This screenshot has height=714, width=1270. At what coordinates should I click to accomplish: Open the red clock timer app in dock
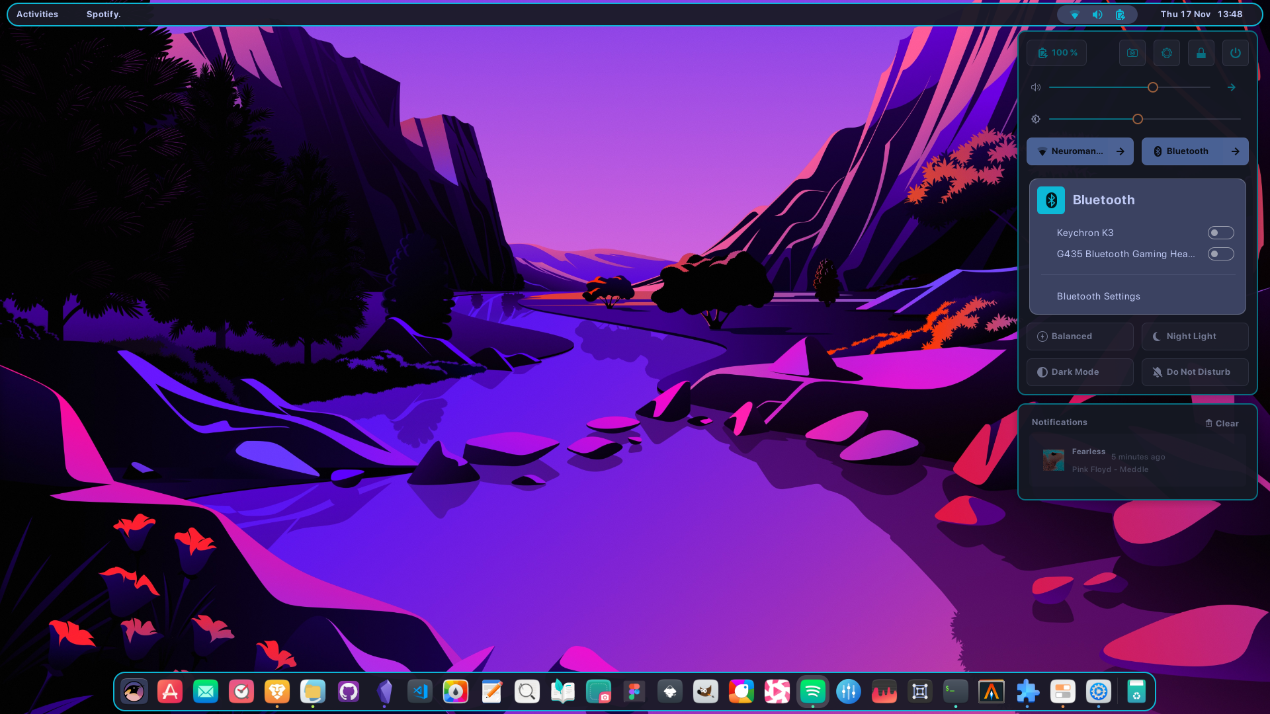[241, 692]
